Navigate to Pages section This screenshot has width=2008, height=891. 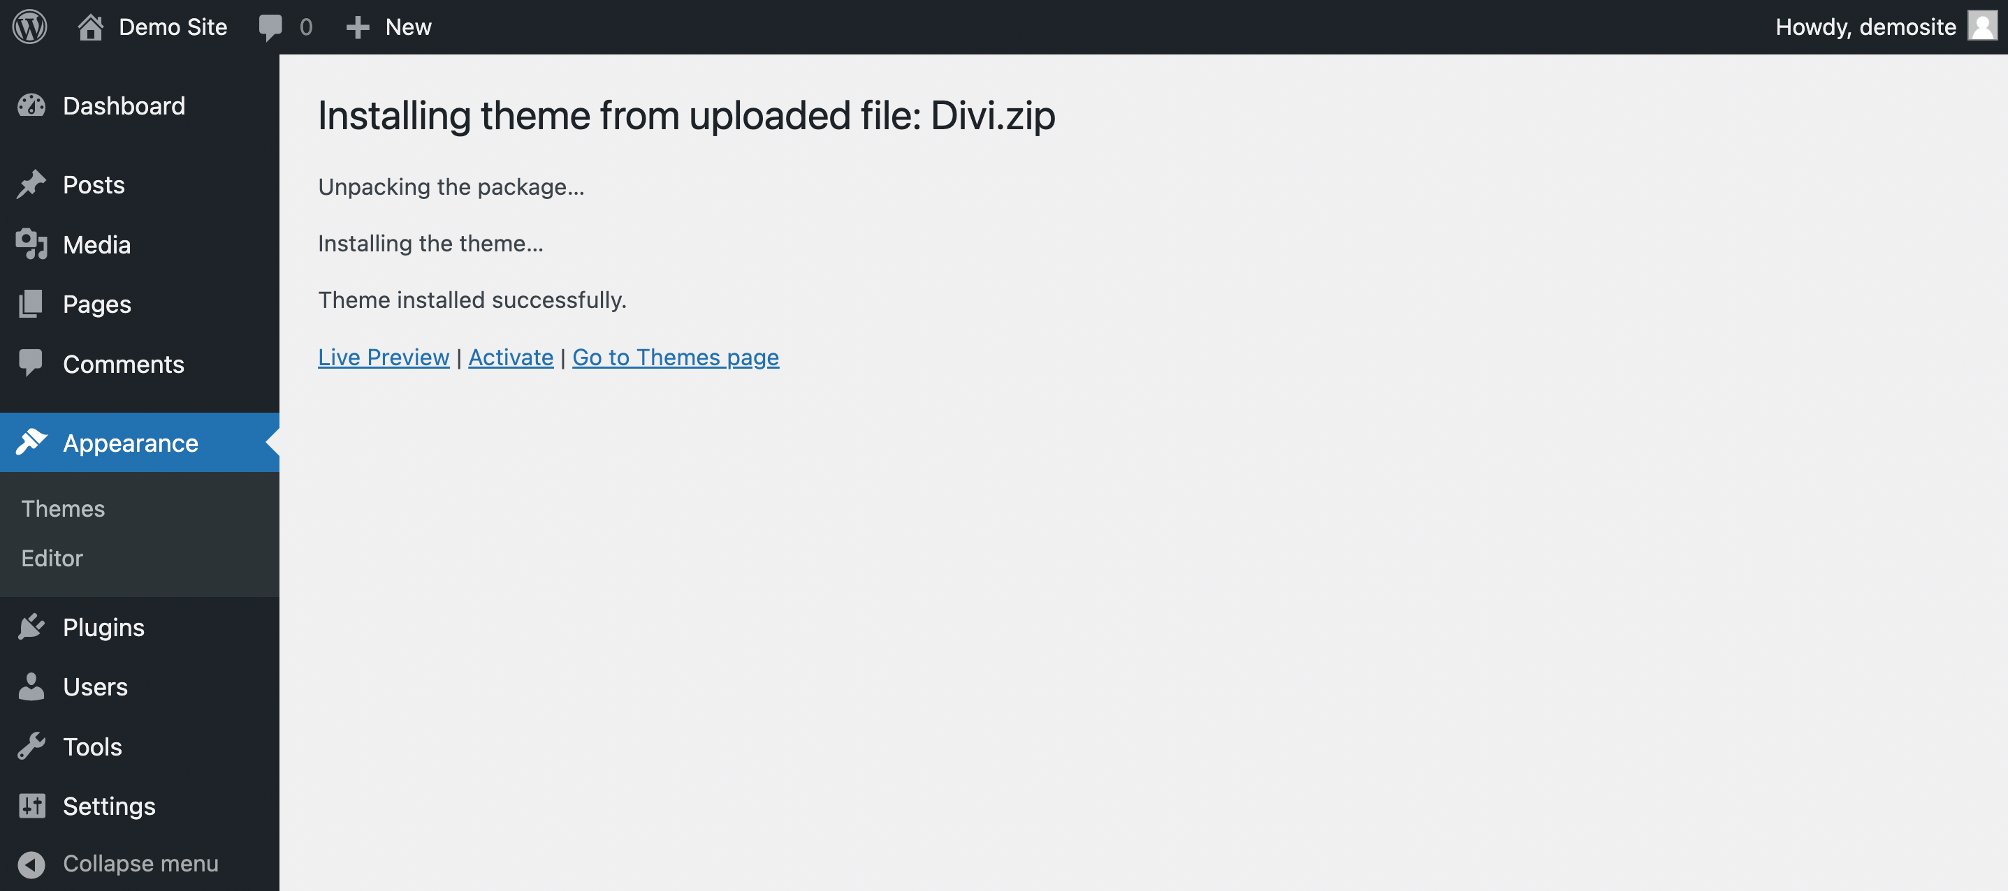(x=96, y=303)
